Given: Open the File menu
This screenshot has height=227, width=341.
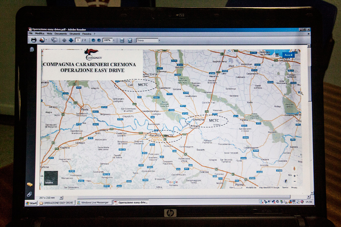Looking at the screenshot, I should pyautogui.click(x=31, y=34).
